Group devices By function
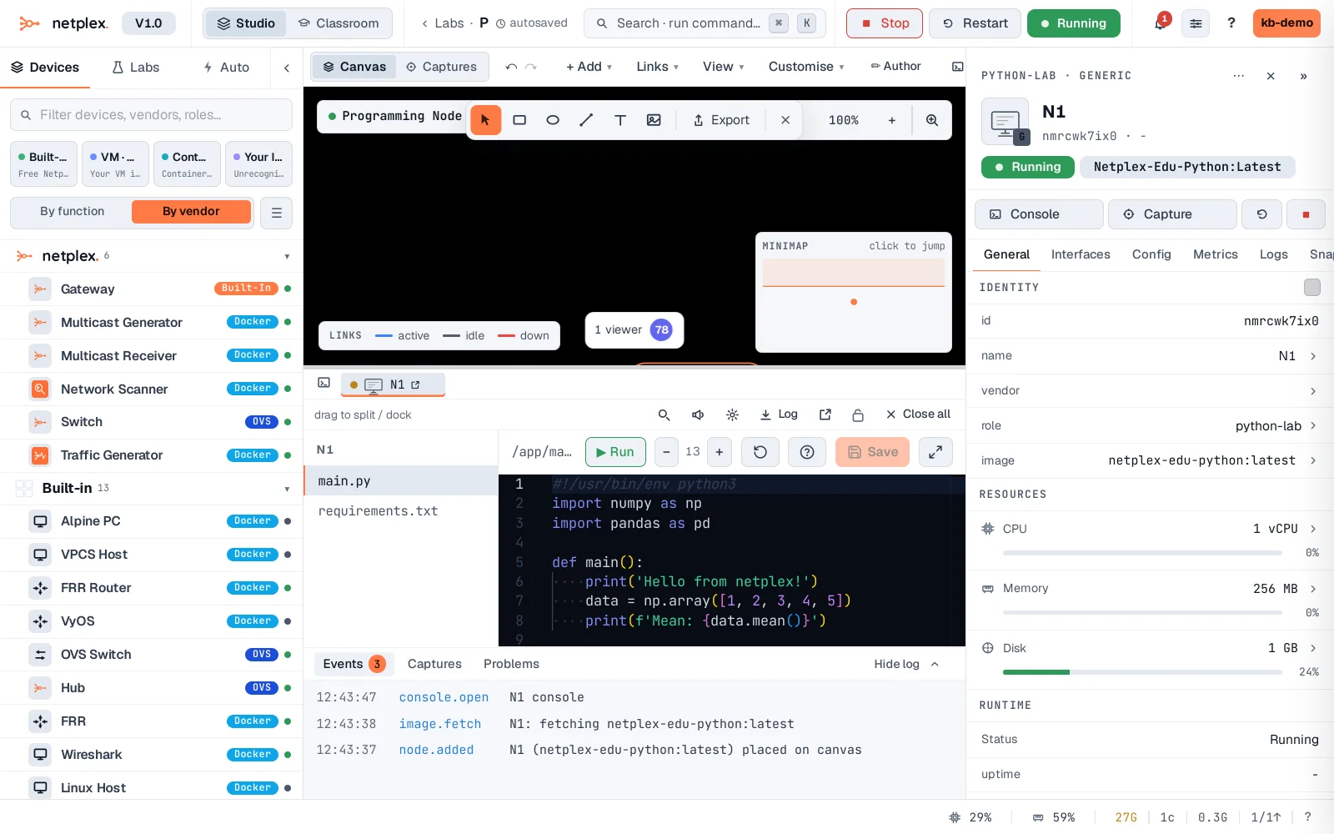Viewport: 1334px width, 834px height. click(x=73, y=212)
